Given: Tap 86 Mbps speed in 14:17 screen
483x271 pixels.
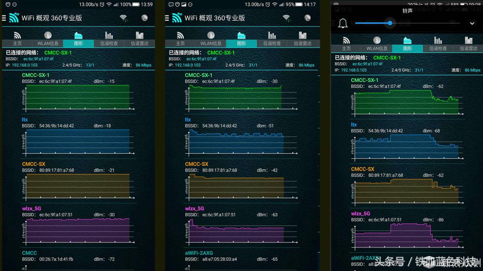Looking at the screenshot, I should [x=307, y=65].
